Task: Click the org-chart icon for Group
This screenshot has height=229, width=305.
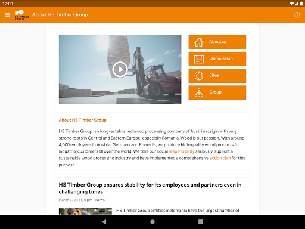Action: pos(199,92)
